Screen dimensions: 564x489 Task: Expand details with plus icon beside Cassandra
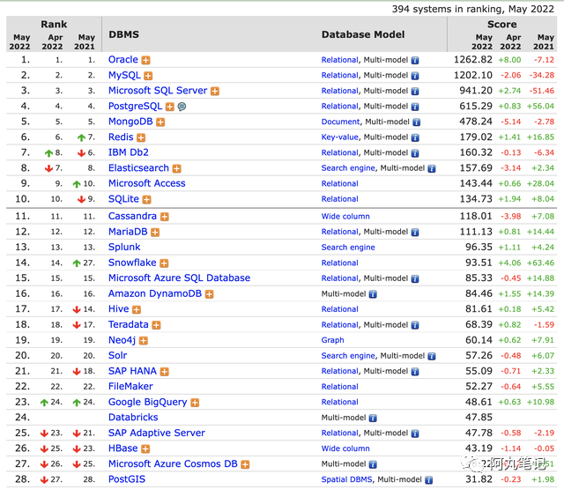[165, 217]
